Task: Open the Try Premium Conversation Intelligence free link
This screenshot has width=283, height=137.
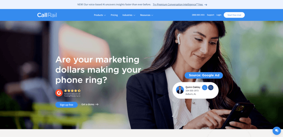Action: coord(178,5)
